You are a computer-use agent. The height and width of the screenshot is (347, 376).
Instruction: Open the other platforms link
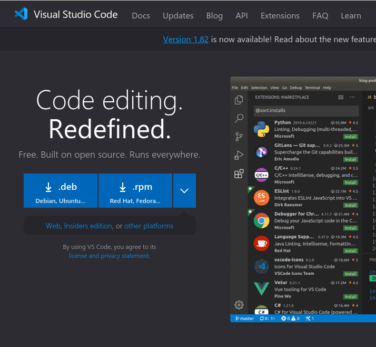pyautogui.click(x=149, y=226)
